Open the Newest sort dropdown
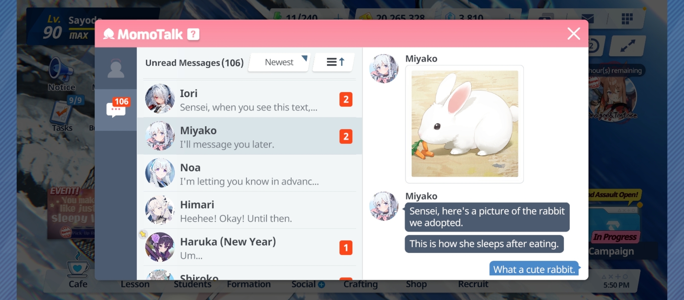This screenshot has width=684, height=300. 280,62
